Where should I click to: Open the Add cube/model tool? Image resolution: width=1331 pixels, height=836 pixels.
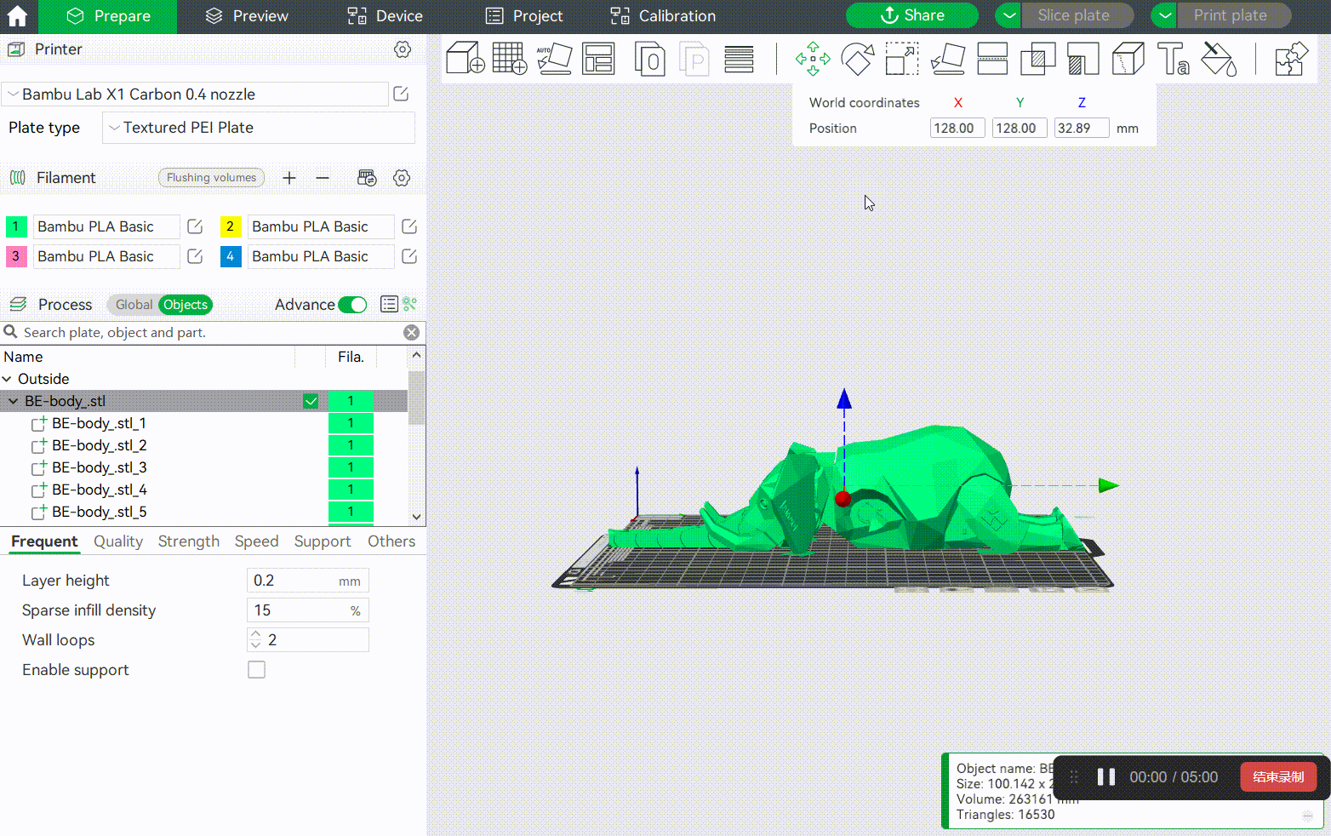point(466,59)
